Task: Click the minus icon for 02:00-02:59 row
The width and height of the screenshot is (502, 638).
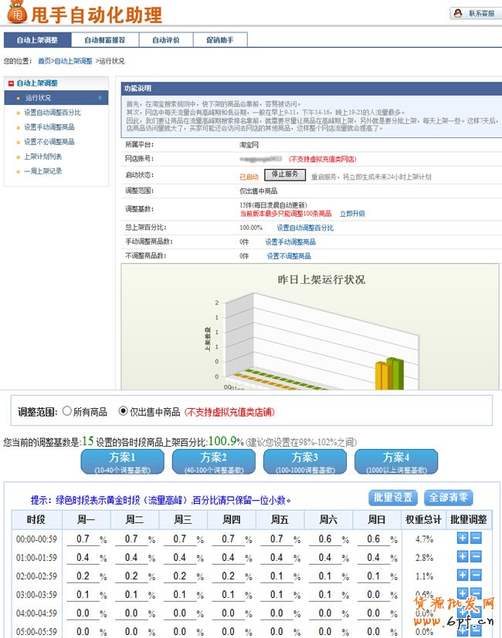Action: (x=476, y=576)
